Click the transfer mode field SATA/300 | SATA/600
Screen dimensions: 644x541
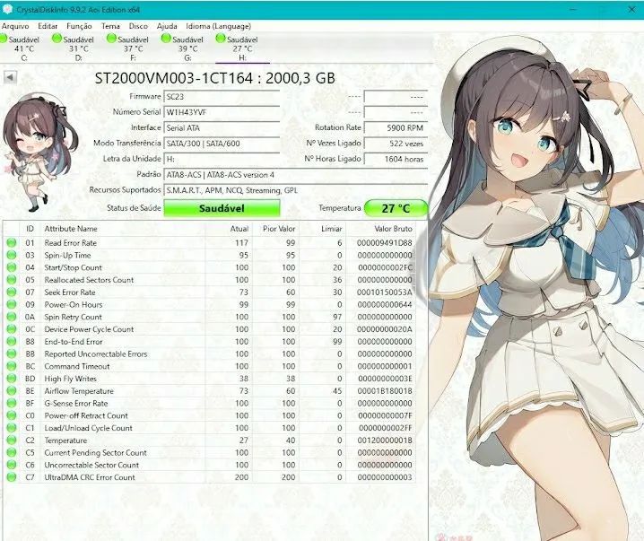pyautogui.click(x=222, y=144)
